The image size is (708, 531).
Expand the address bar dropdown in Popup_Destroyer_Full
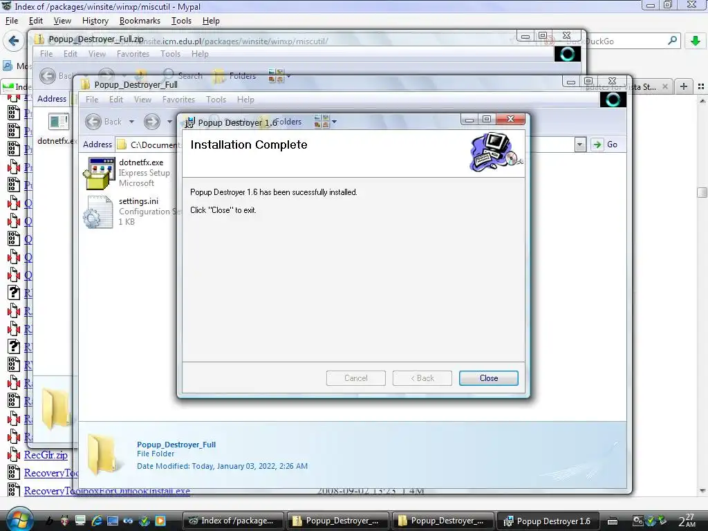580,145
